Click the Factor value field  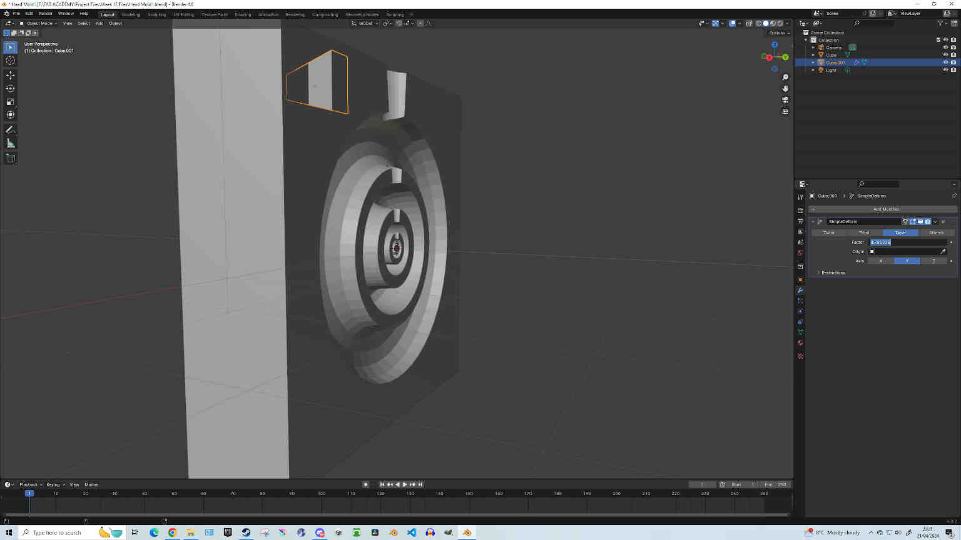click(x=908, y=242)
